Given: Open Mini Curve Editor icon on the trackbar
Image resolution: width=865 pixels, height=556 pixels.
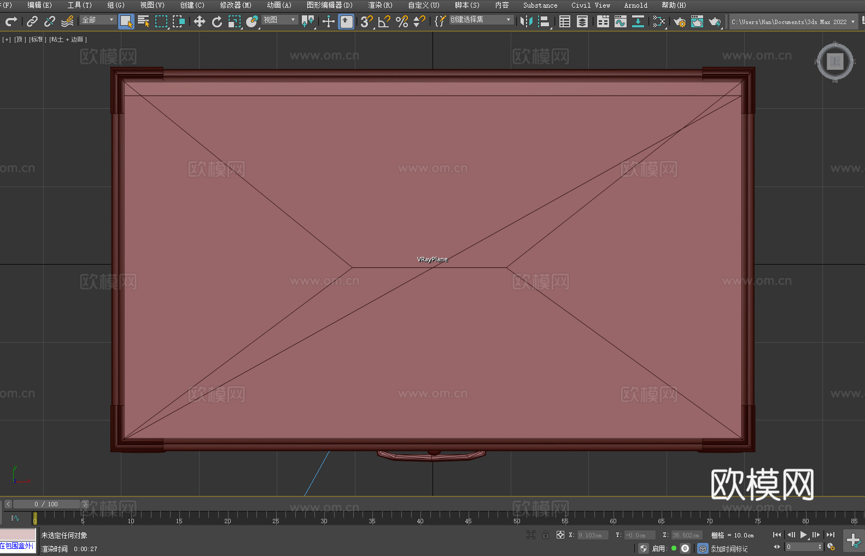Looking at the screenshot, I should 15,518.
